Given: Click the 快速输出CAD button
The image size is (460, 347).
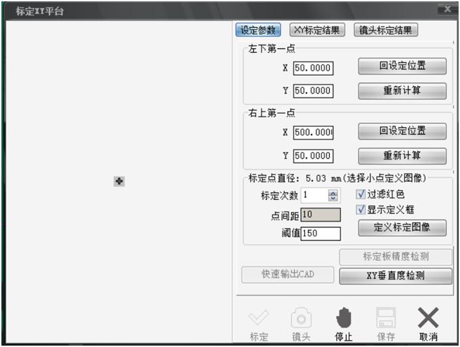Looking at the screenshot, I should [287, 274].
